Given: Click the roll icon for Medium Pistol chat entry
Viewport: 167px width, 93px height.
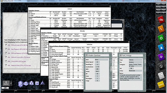Looking at the screenshot, I should click(x=6, y=65).
